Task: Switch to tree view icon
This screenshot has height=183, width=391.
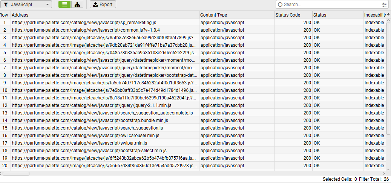Action: [x=77, y=5]
